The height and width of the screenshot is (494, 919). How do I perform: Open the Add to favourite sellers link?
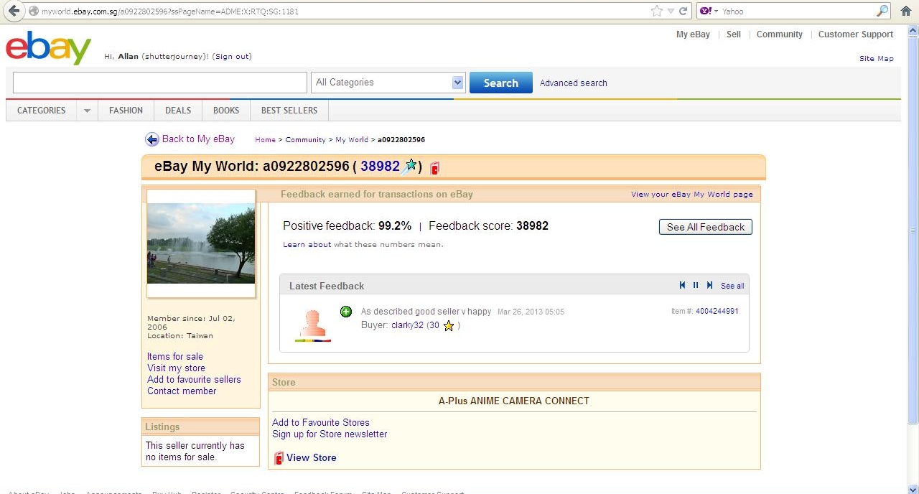point(194,379)
